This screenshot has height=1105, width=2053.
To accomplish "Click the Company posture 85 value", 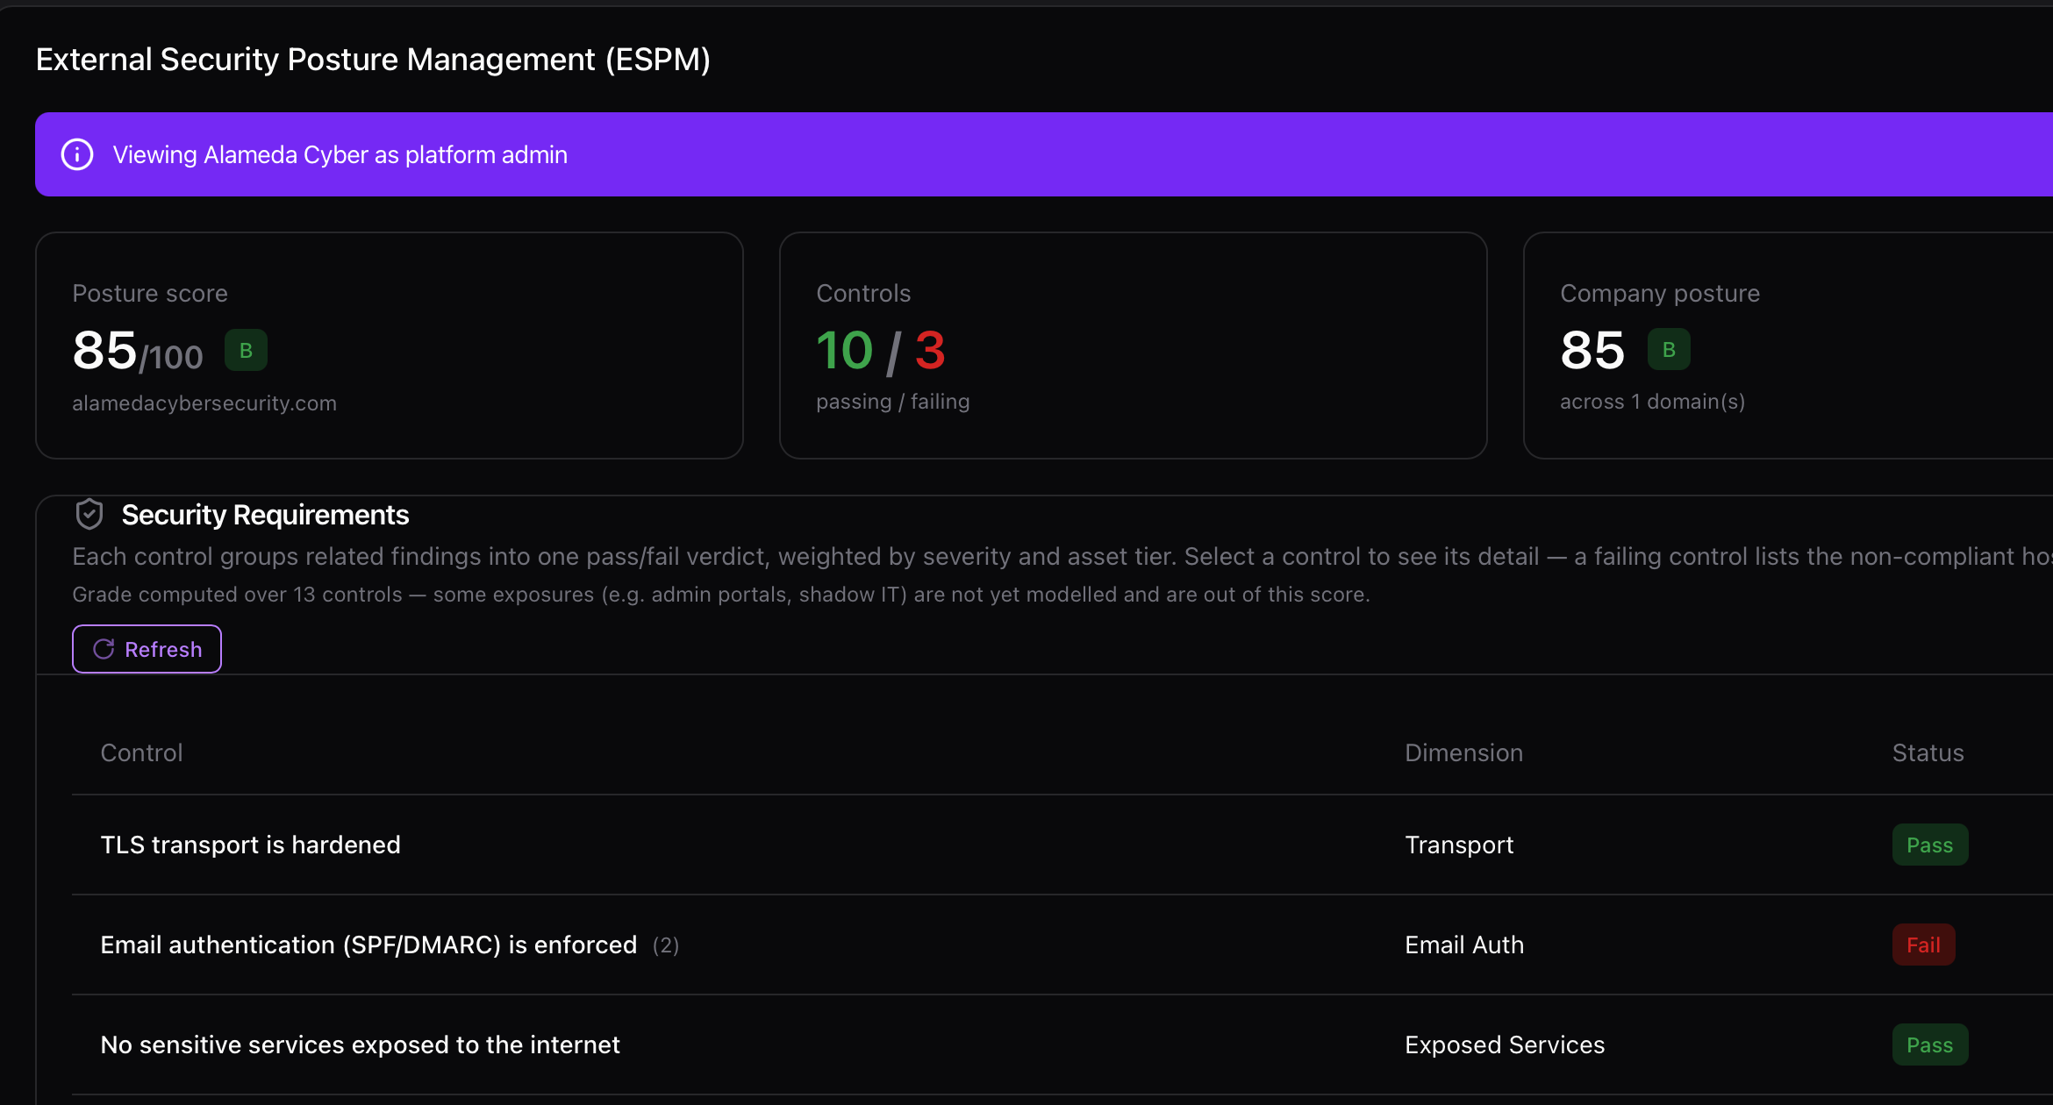I will pos(1592,350).
